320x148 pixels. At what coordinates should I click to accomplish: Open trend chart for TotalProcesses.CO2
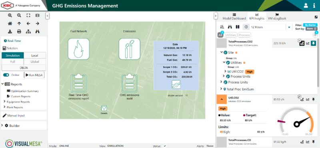308,43
